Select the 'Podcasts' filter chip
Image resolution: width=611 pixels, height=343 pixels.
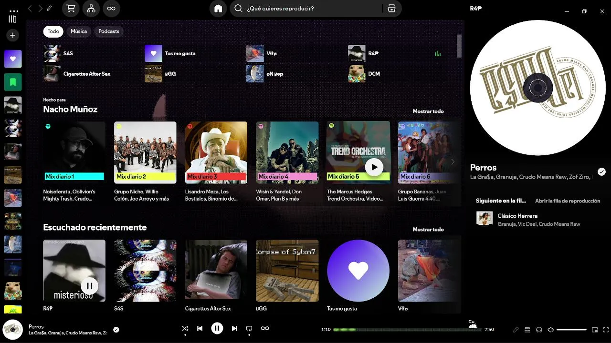109,31
